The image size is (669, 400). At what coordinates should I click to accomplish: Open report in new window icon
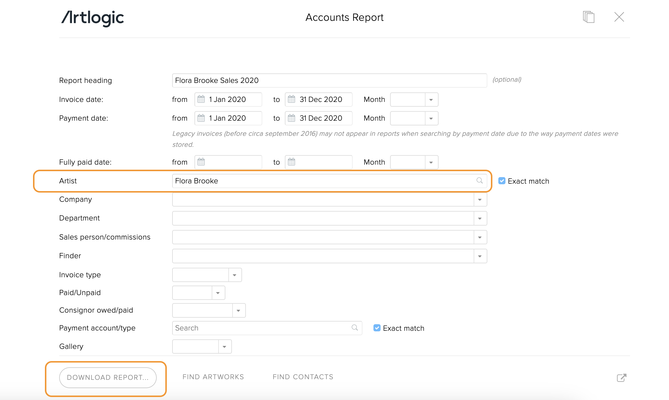[x=621, y=378]
